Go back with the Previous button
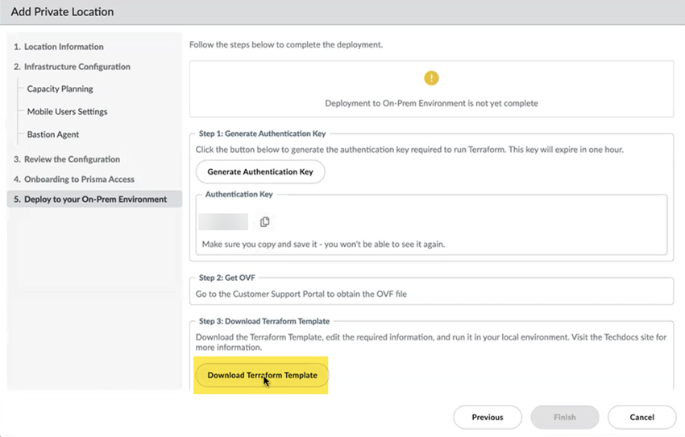 click(488, 417)
